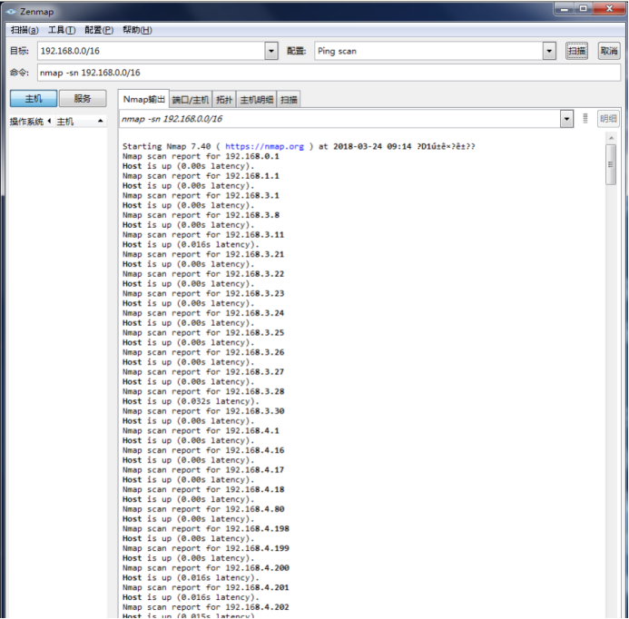Select the 服务 services toggle button
Screen dimensions: 629x619
pyautogui.click(x=83, y=98)
